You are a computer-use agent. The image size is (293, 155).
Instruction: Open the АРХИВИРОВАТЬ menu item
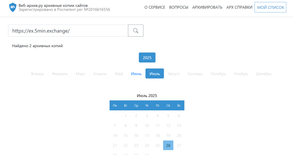[x=207, y=7]
